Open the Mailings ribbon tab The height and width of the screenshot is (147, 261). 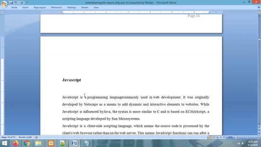(x=72, y=7)
